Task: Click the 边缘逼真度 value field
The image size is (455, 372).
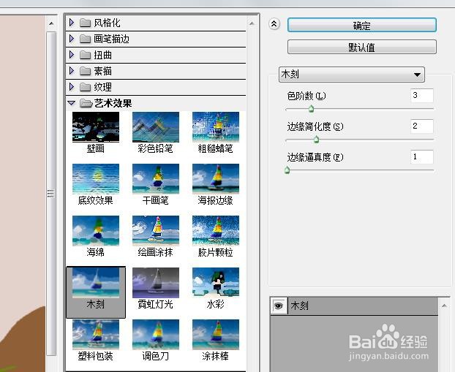Action: pos(422,157)
